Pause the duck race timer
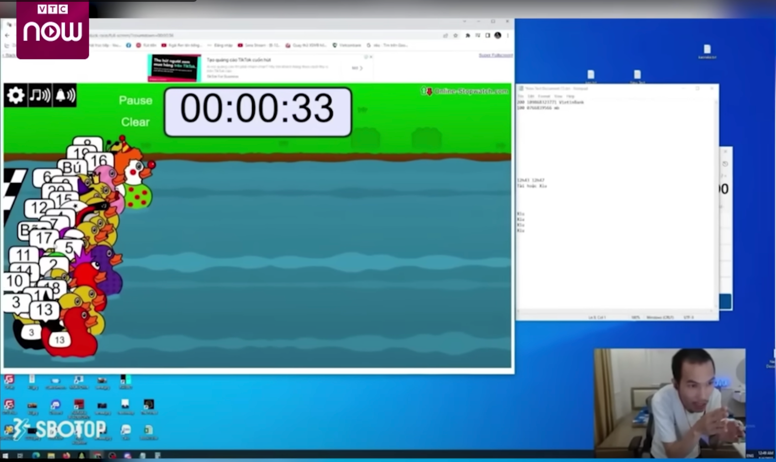This screenshot has width=776, height=462. coord(136,100)
